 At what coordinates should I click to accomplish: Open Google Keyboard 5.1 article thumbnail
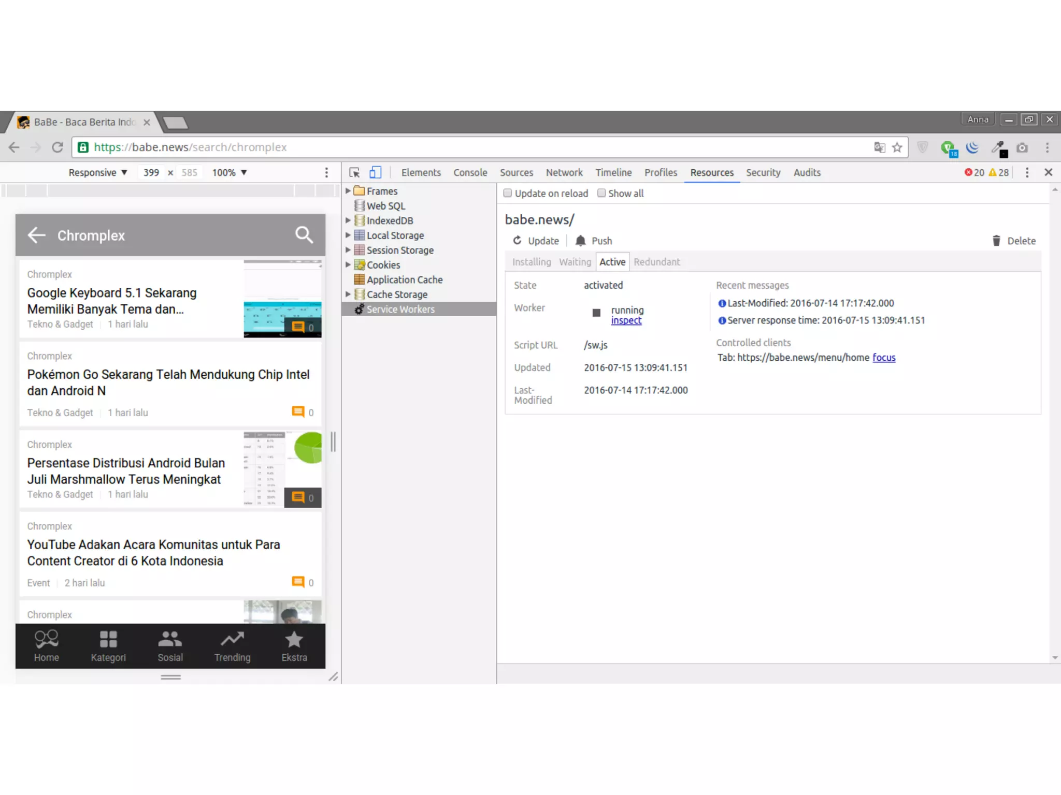tap(282, 299)
